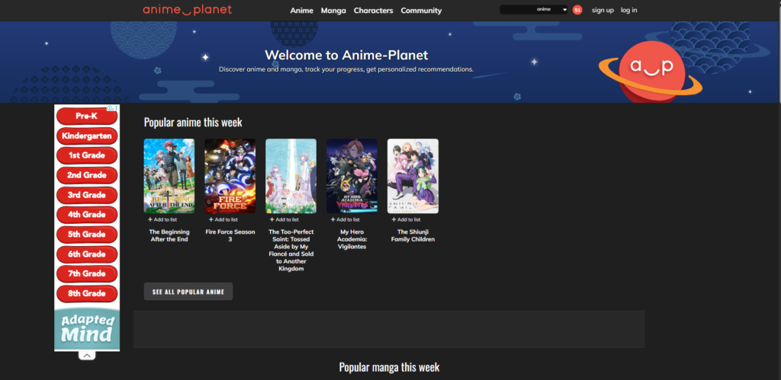
Task: Expand the anime search type dropdown
Action: (551, 9)
